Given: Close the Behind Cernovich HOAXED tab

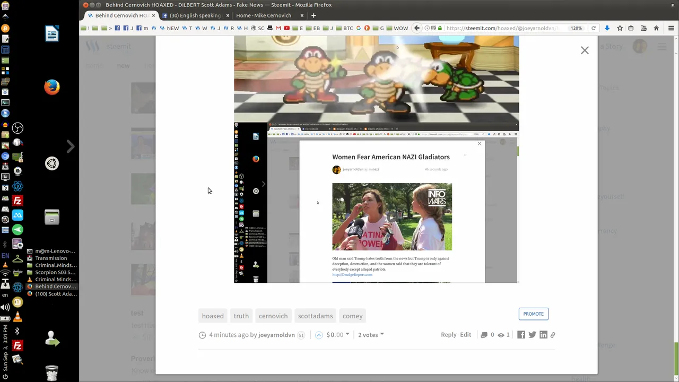Looking at the screenshot, I should pyautogui.click(x=153, y=15).
